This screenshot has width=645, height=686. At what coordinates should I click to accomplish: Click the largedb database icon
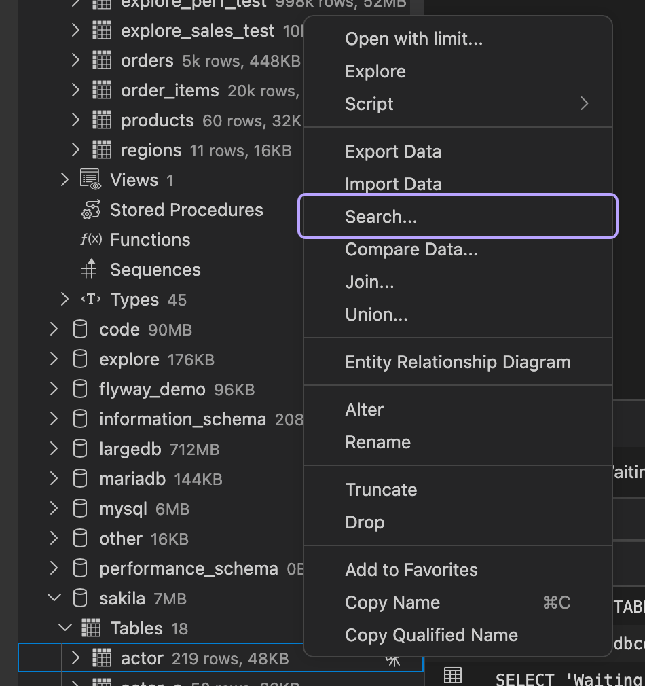[x=79, y=448]
